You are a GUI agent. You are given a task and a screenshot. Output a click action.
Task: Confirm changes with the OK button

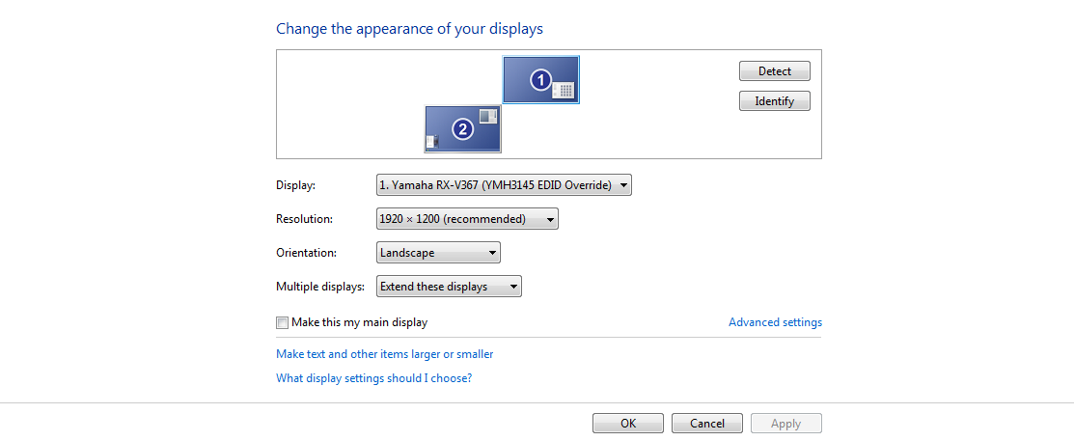(x=628, y=424)
